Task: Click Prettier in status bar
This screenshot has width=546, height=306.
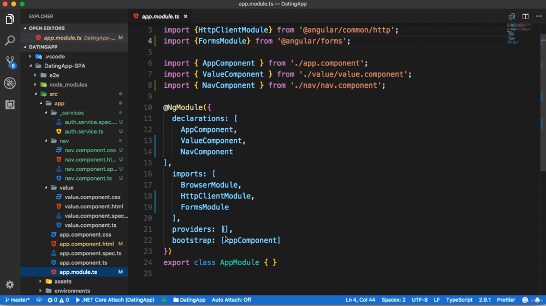Action: [x=506, y=300]
